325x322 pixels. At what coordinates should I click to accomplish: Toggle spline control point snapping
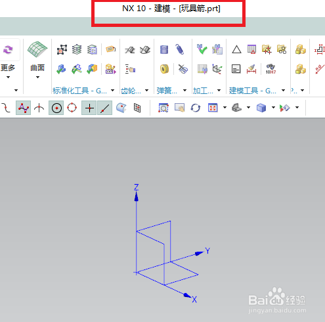[24, 108]
